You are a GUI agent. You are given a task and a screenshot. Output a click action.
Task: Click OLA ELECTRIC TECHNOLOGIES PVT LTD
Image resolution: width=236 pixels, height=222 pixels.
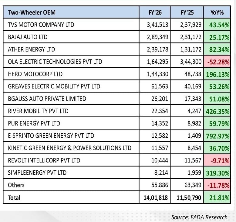[x=55, y=62]
